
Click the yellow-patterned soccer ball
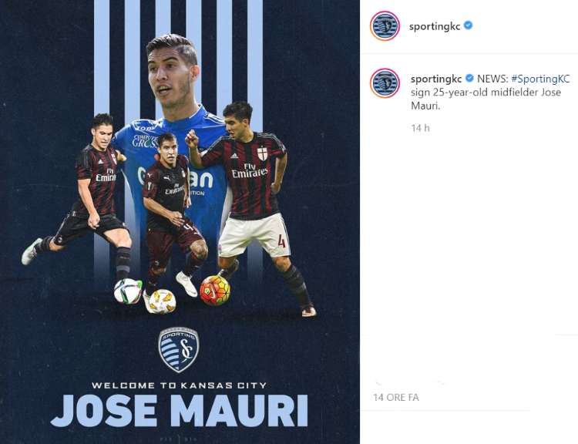163,301
